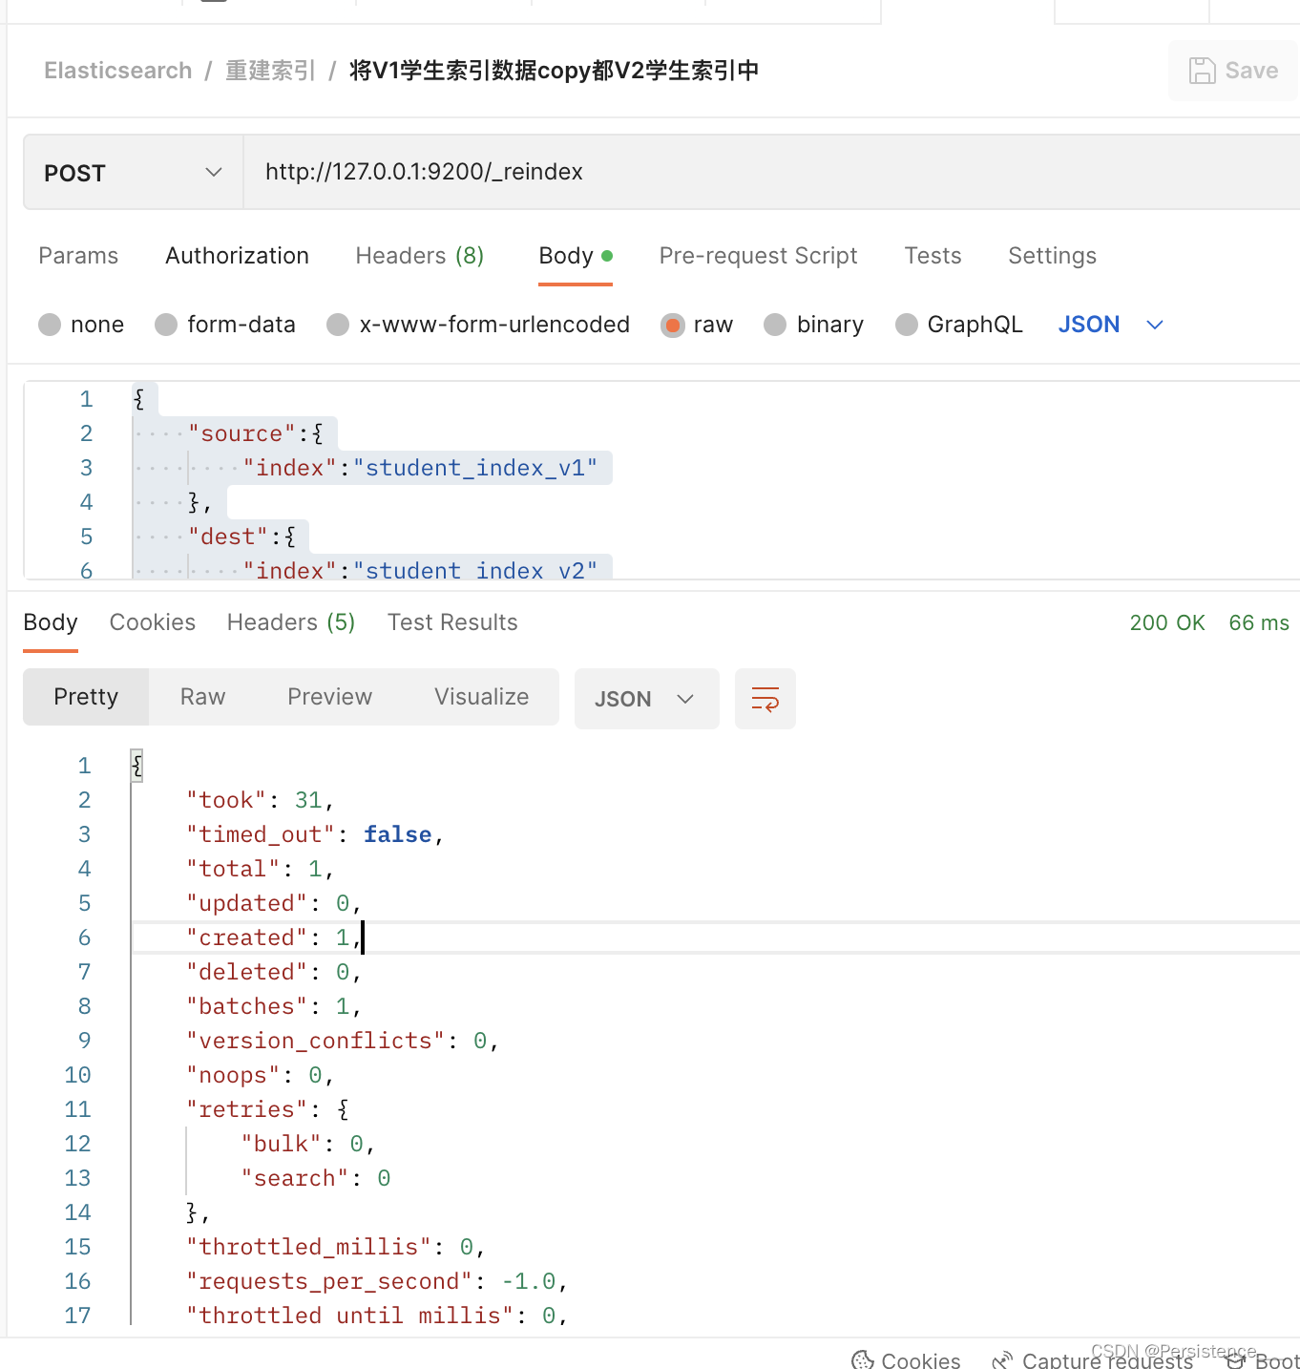Switch to the response Body tab

(51, 622)
